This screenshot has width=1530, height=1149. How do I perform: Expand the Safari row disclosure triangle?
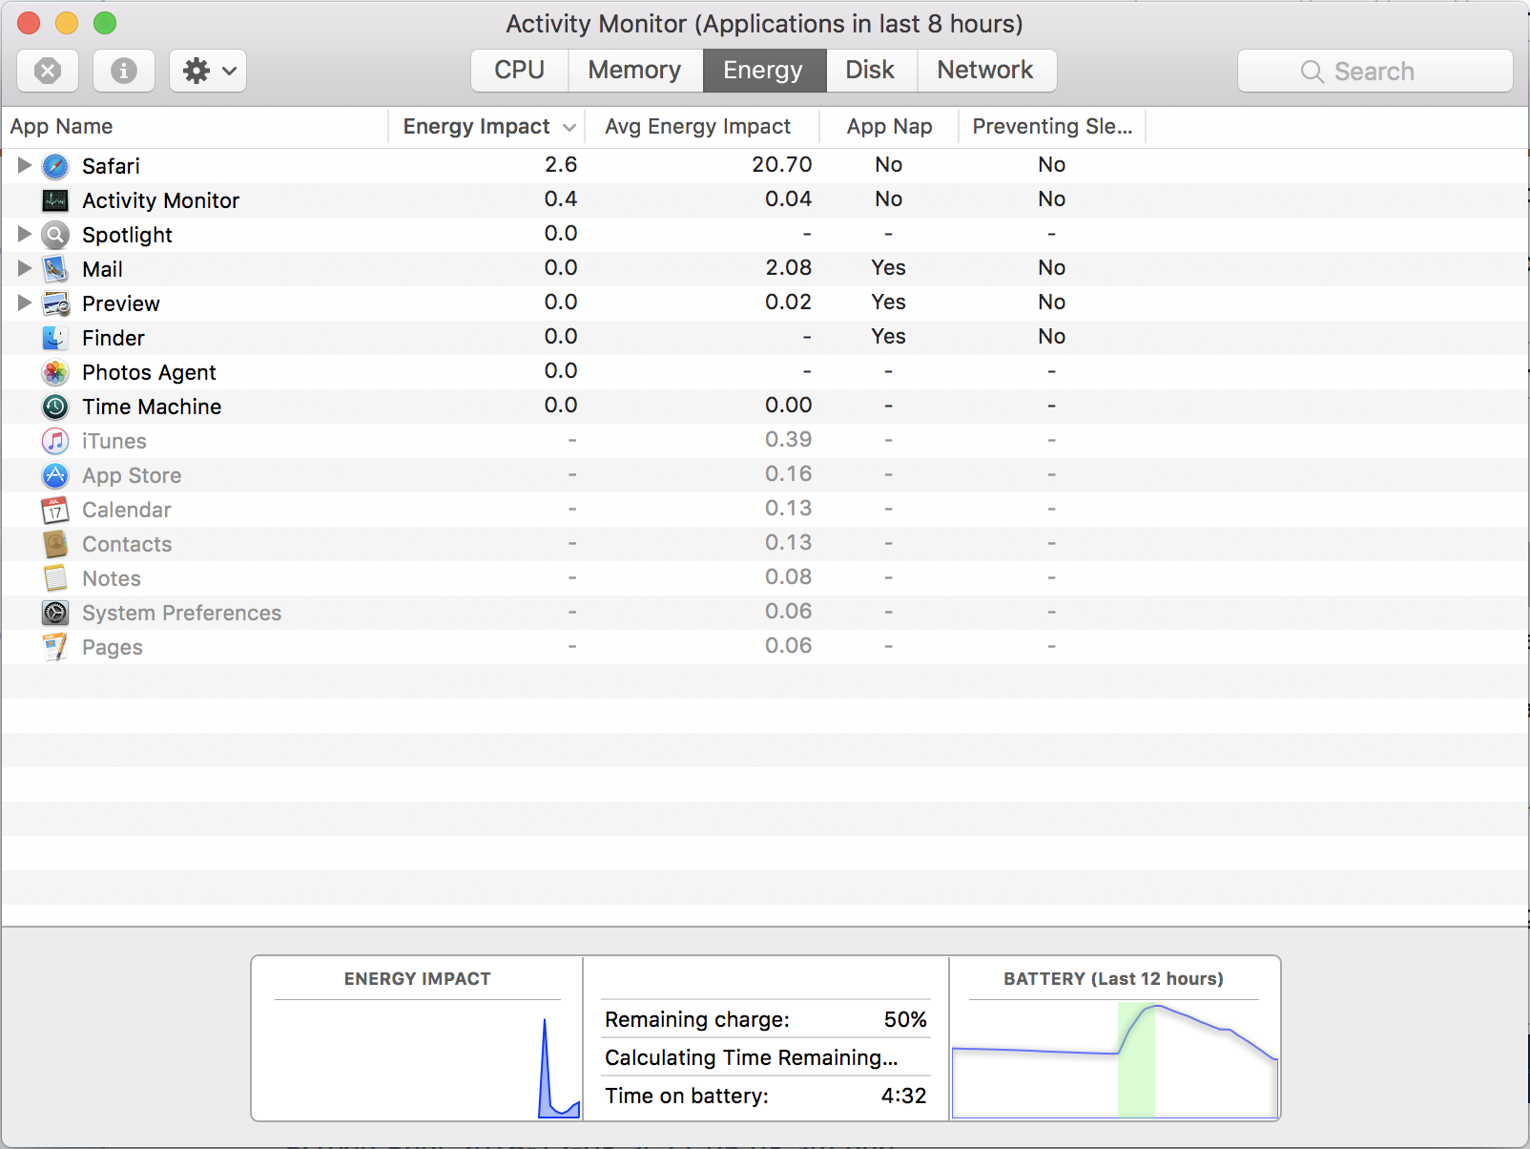[x=25, y=165]
